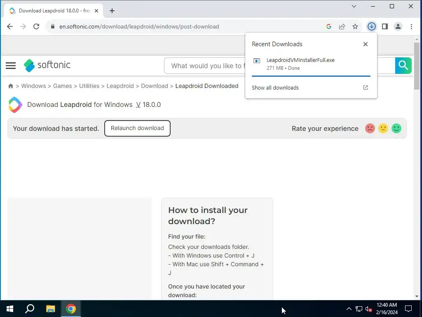The image size is (422, 317).
Task: Open taskbar search magnifier
Action: click(x=30, y=309)
